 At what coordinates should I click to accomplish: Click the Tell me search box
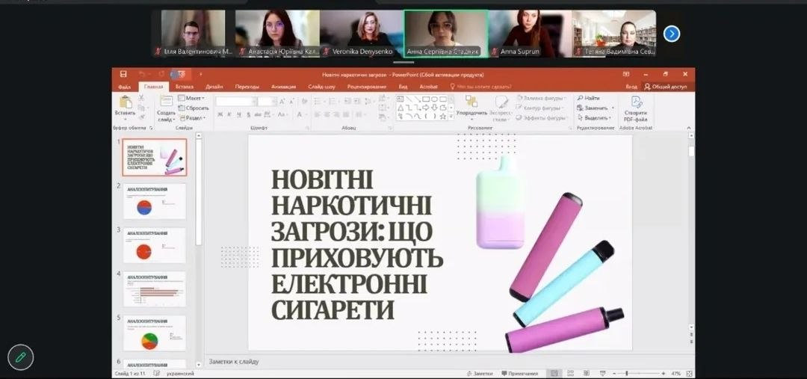(x=480, y=87)
